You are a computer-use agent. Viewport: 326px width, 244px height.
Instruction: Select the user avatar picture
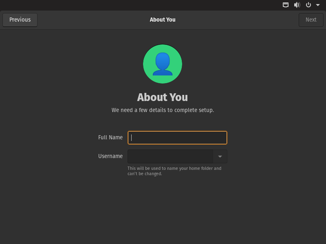(163, 64)
